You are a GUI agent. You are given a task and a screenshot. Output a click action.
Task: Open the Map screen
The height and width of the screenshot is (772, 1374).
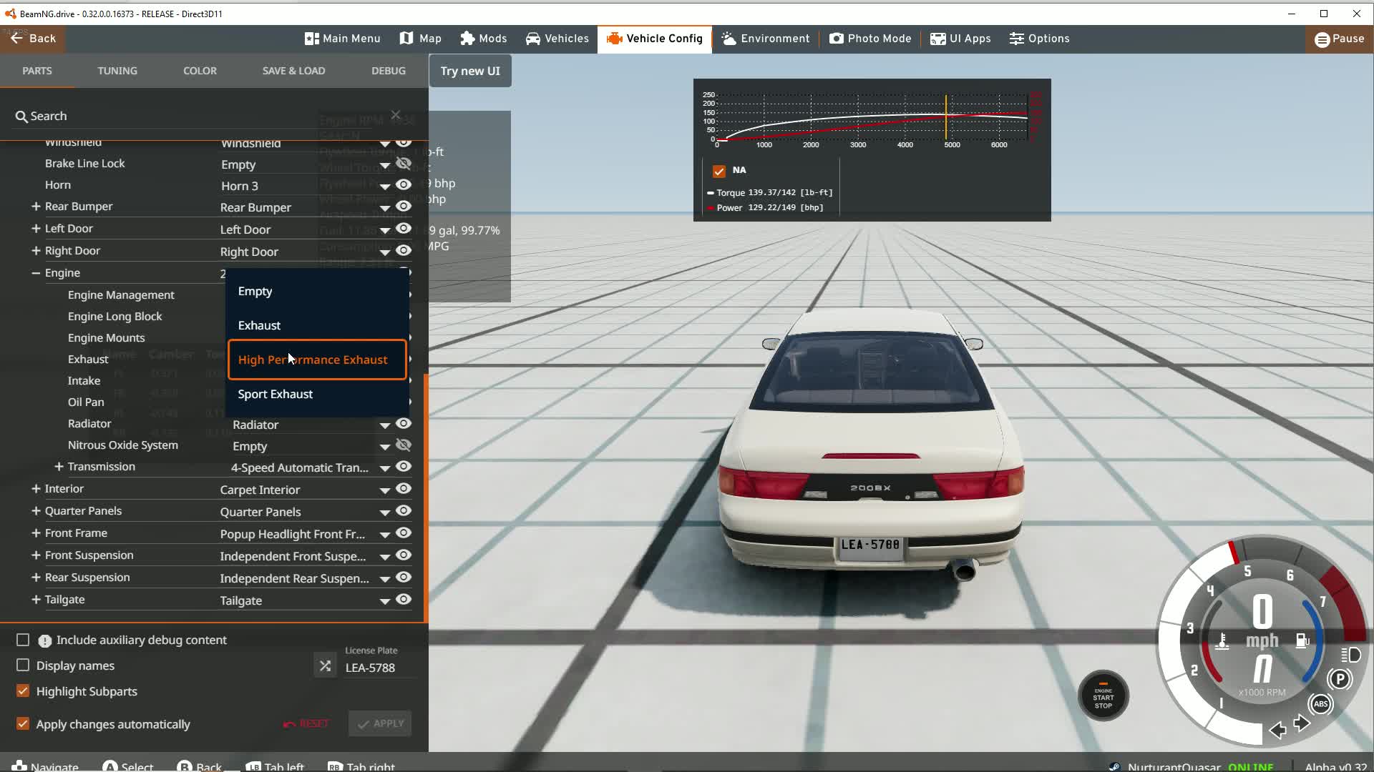tap(419, 39)
